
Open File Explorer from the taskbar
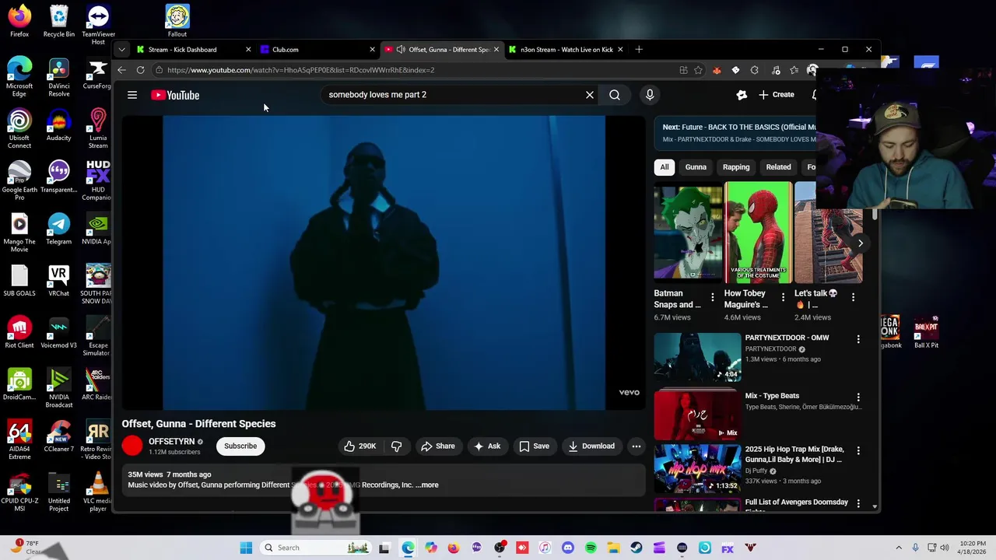coord(613,548)
